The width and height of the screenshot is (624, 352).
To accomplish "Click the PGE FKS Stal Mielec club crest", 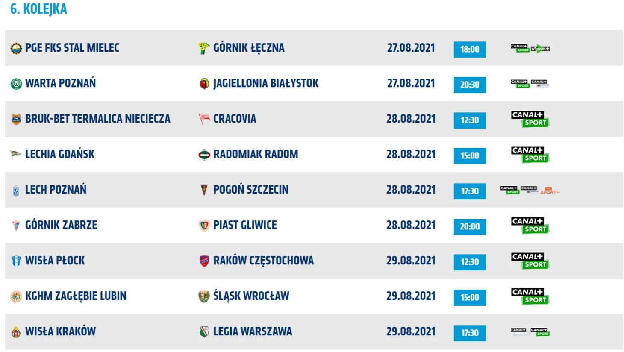I will [16, 49].
